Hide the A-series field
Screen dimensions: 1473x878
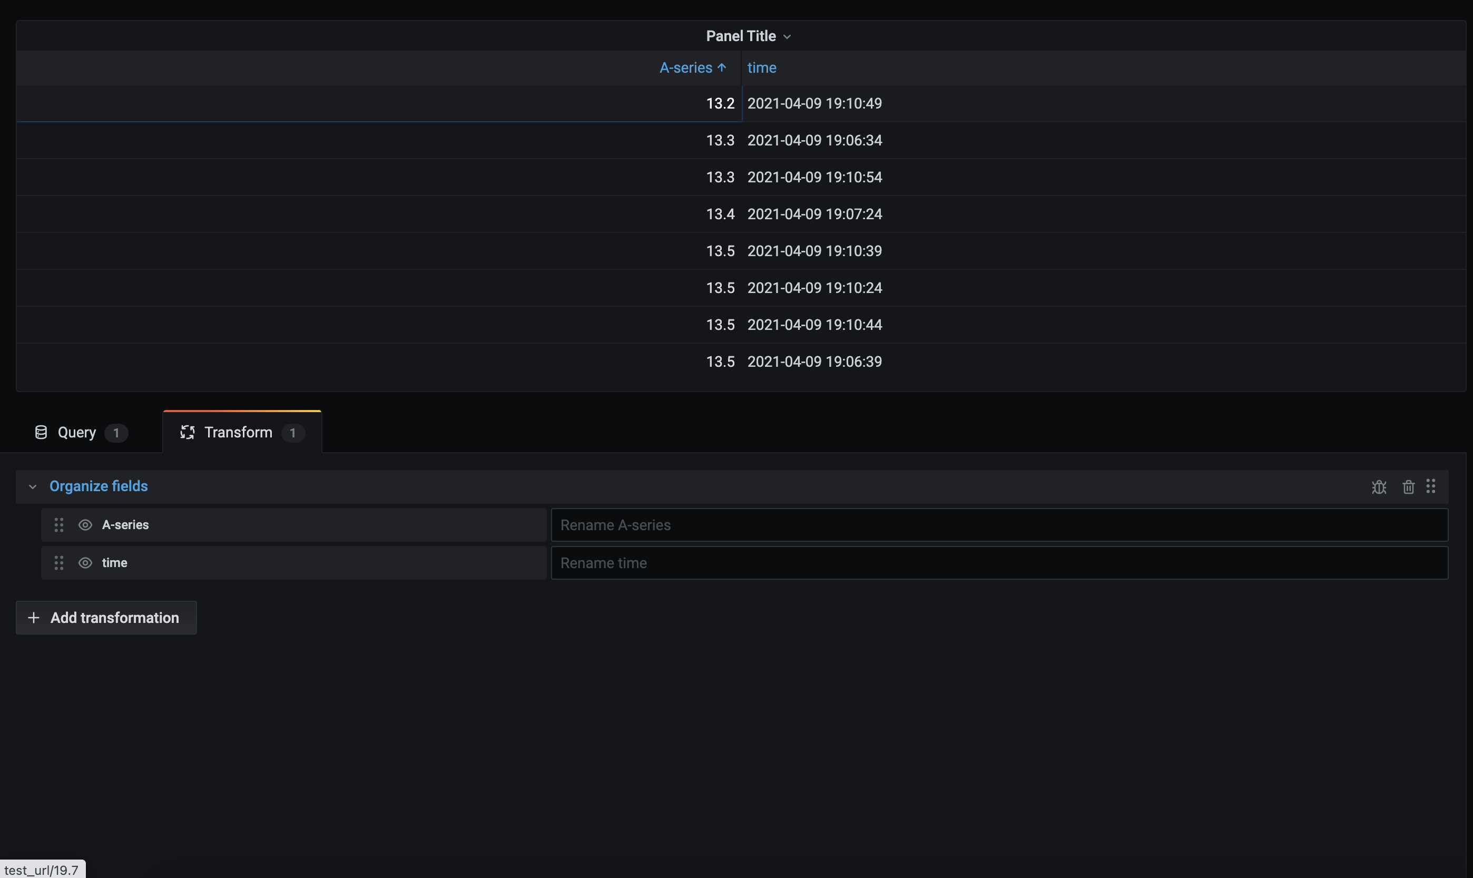coord(85,525)
